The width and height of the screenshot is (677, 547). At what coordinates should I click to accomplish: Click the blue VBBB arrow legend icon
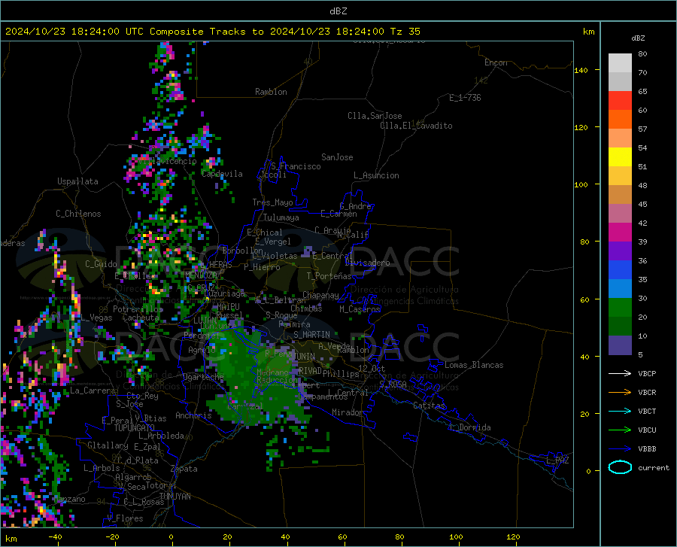pos(620,449)
